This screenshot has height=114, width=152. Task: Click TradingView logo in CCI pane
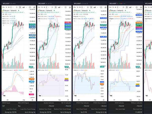[111, 96]
